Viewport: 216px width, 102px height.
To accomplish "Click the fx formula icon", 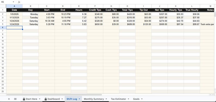I will [x=19, y=2].
